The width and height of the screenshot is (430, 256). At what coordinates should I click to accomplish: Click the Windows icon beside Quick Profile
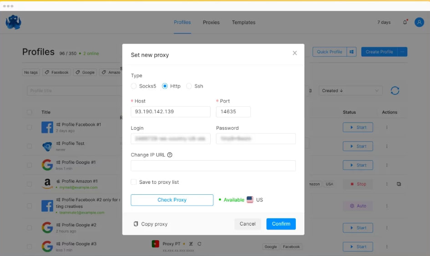pyautogui.click(x=352, y=52)
